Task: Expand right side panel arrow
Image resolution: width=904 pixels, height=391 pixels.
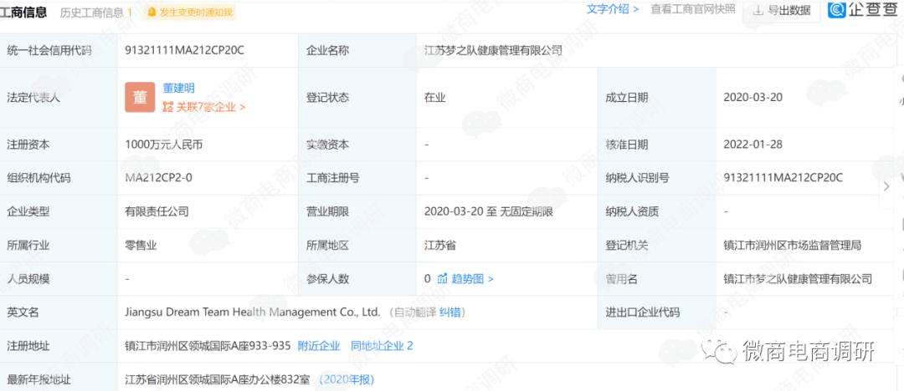Action: point(886,187)
